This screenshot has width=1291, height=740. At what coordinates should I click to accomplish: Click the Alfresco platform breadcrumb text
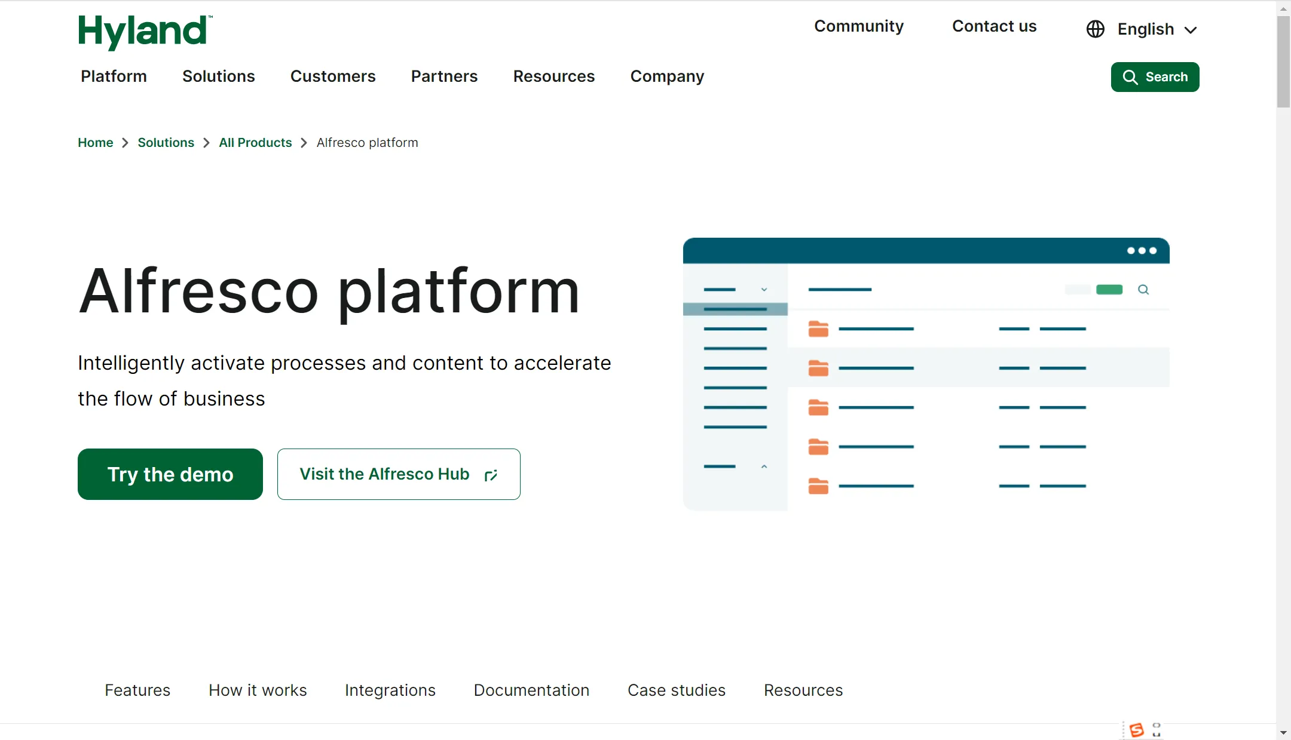point(367,143)
